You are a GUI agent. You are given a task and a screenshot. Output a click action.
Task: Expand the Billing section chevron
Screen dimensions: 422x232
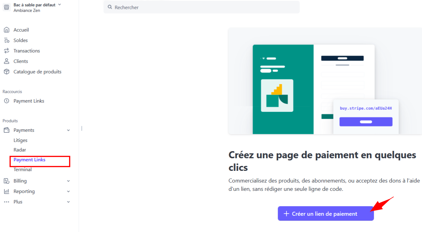coord(68,181)
